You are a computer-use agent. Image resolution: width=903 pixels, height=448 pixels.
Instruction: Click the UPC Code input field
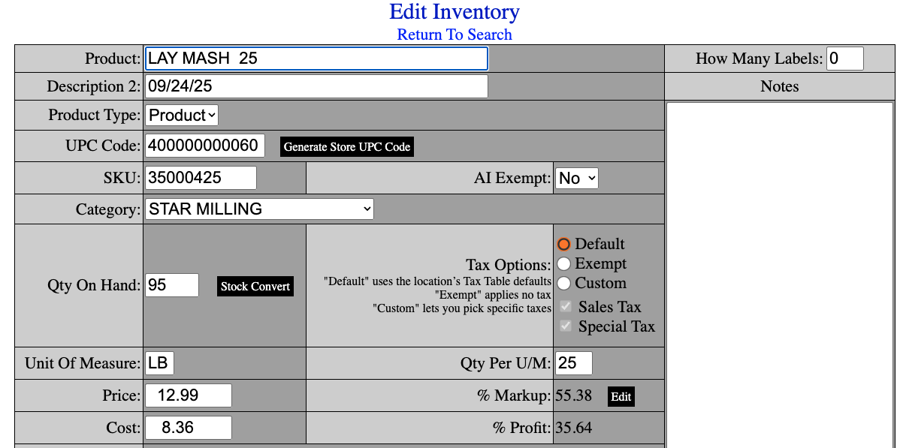(204, 146)
